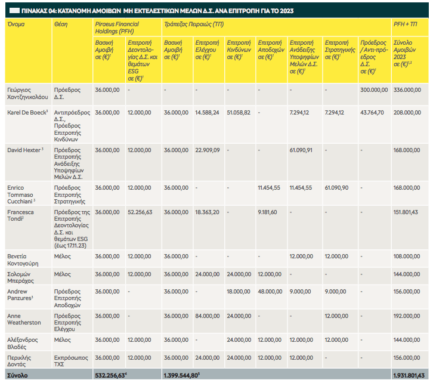The height and width of the screenshot is (383, 430).
Task: Select the name Γεώργιος Χαντζηνικολάου
Action: (x=27, y=93)
